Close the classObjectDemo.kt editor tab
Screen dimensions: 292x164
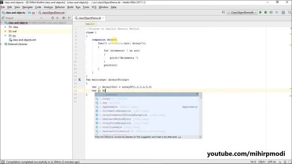click(103, 18)
